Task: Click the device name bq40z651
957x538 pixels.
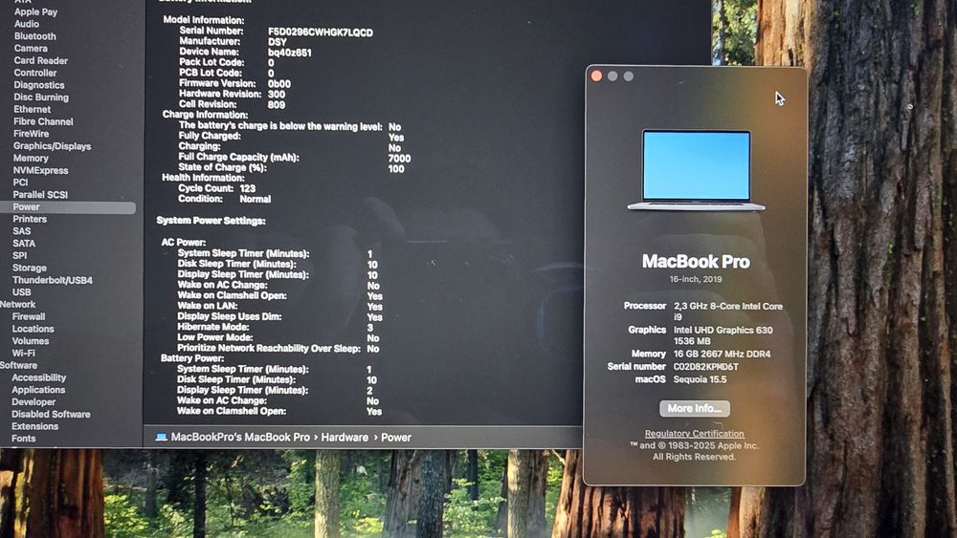Action: tap(290, 53)
